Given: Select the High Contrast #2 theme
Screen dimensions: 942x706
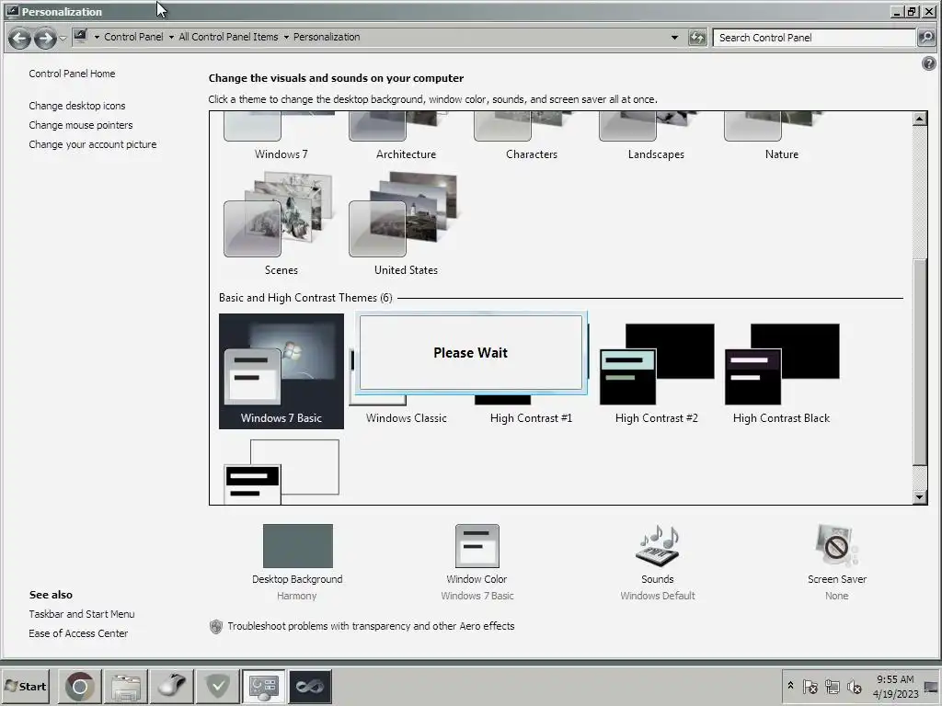Looking at the screenshot, I should (656, 372).
